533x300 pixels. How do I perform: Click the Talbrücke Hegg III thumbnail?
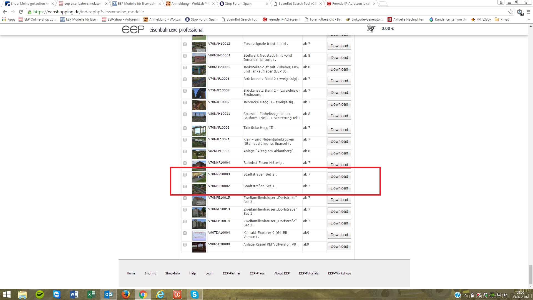(x=199, y=131)
